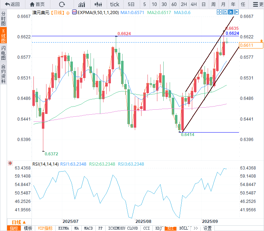
Task: Choose the MACD indicator
Action: click(88, 228)
